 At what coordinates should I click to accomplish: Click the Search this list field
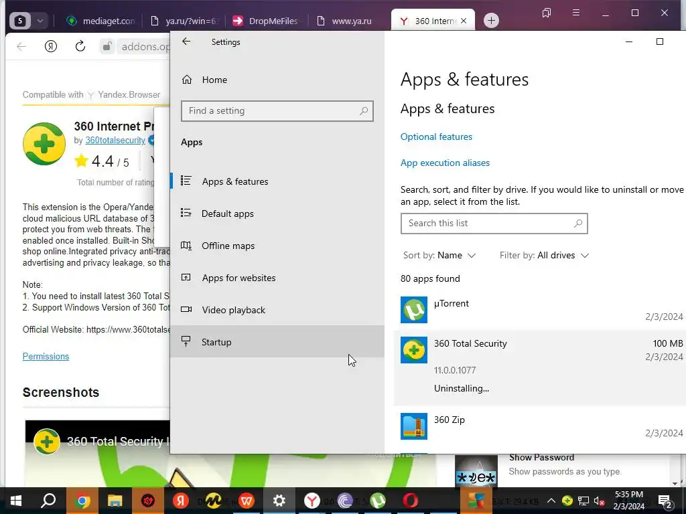[494, 224]
